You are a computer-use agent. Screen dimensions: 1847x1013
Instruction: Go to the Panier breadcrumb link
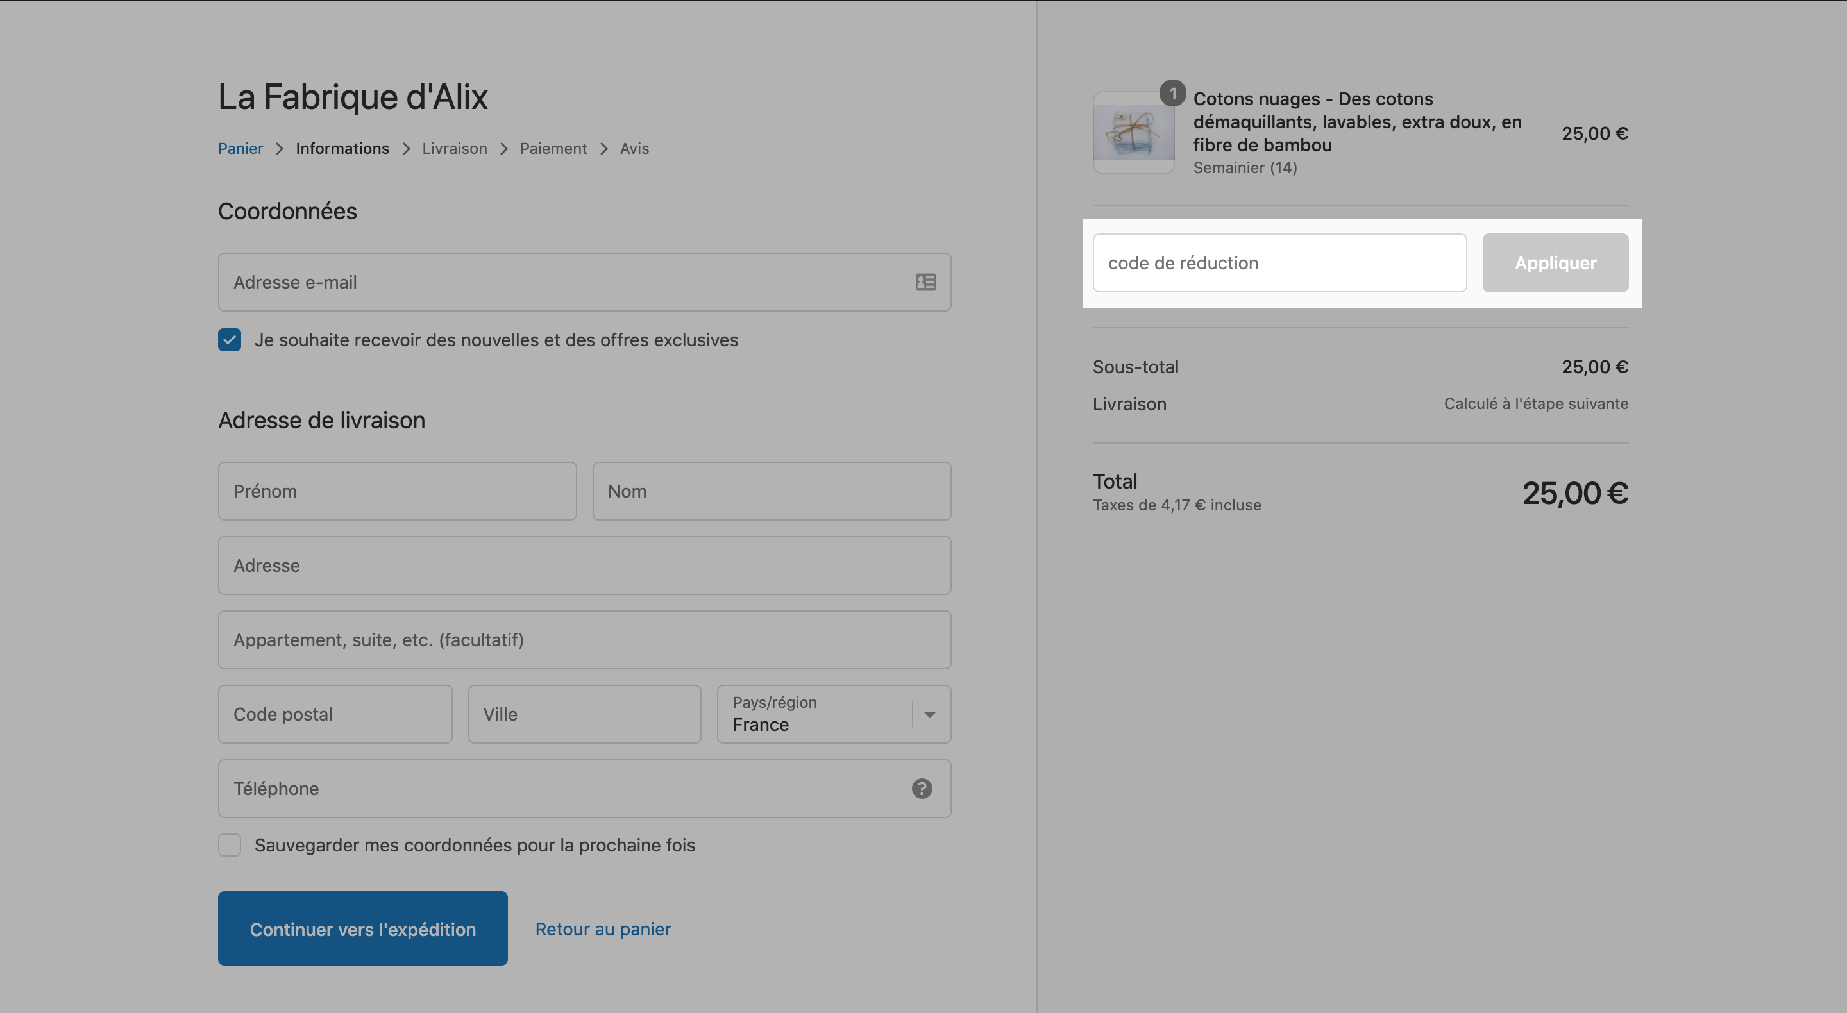[x=240, y=148]
